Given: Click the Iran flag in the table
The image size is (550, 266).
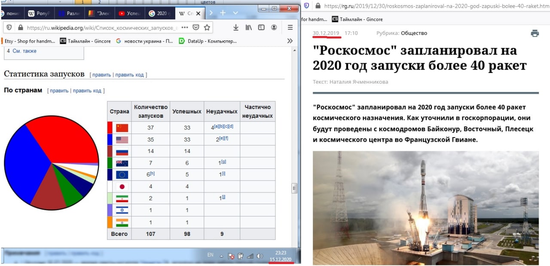Looking at the screenshot, I should pyautogui.click(x=122, y=198).
